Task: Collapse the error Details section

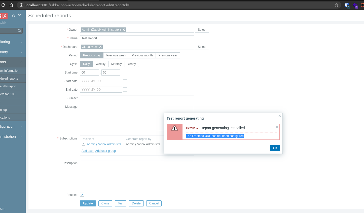Action: 192,128
